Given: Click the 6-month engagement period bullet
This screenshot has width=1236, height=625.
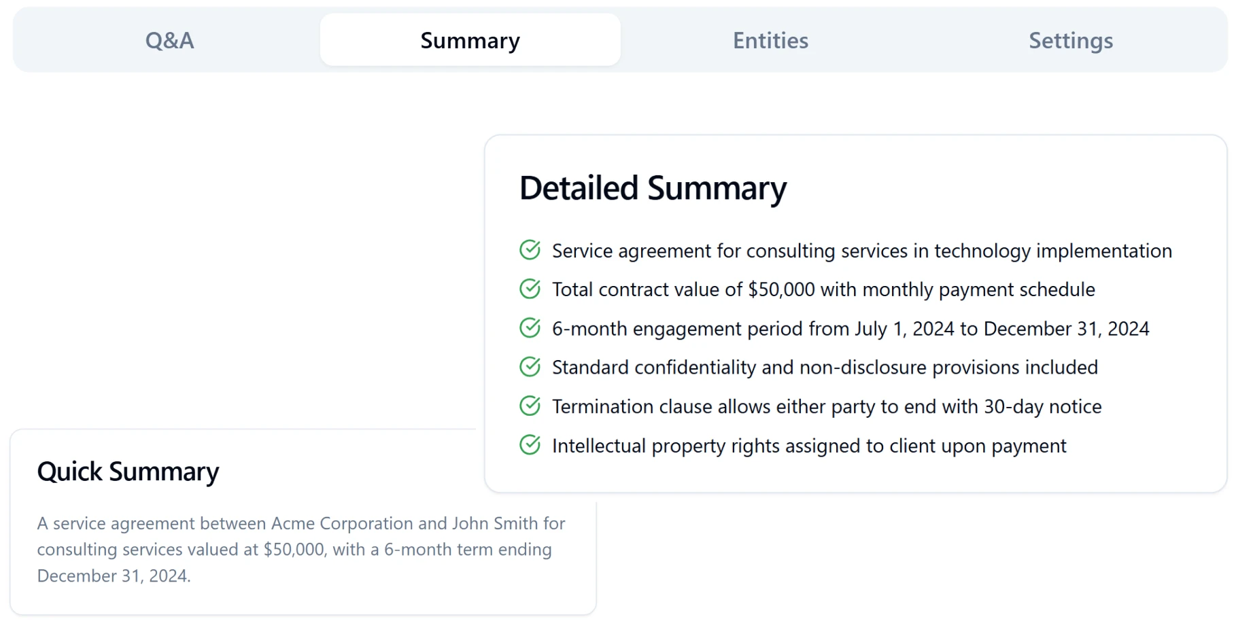Looking at the screenshot, I should click(851, 328).
